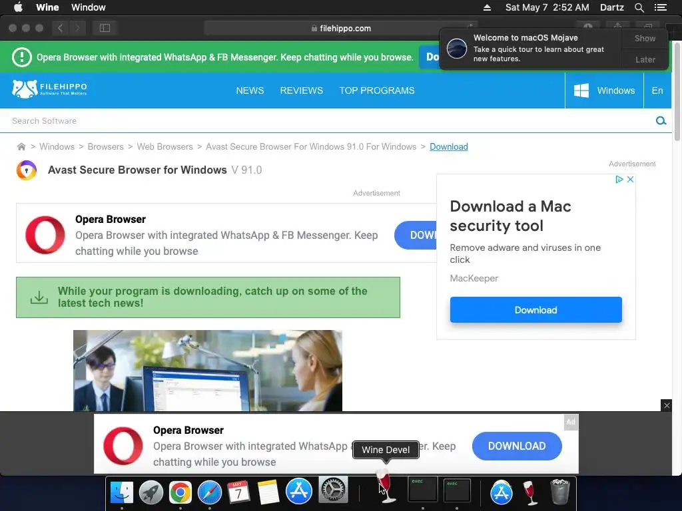Open App Store icon beside Notes

click(299, 491)
